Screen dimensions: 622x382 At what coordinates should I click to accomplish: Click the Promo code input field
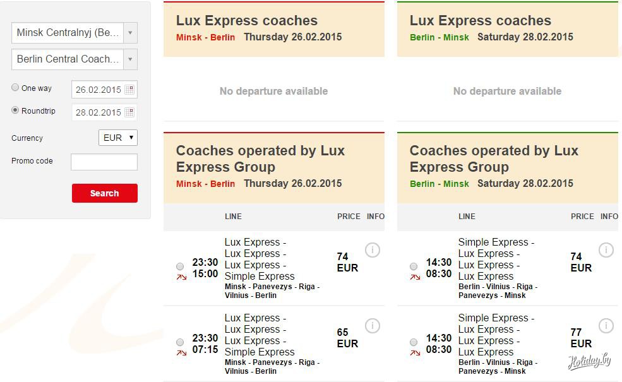coord(104,162)
